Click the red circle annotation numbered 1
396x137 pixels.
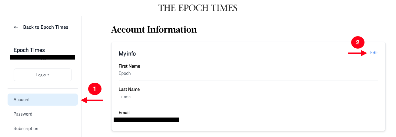(x=94, y=89)
